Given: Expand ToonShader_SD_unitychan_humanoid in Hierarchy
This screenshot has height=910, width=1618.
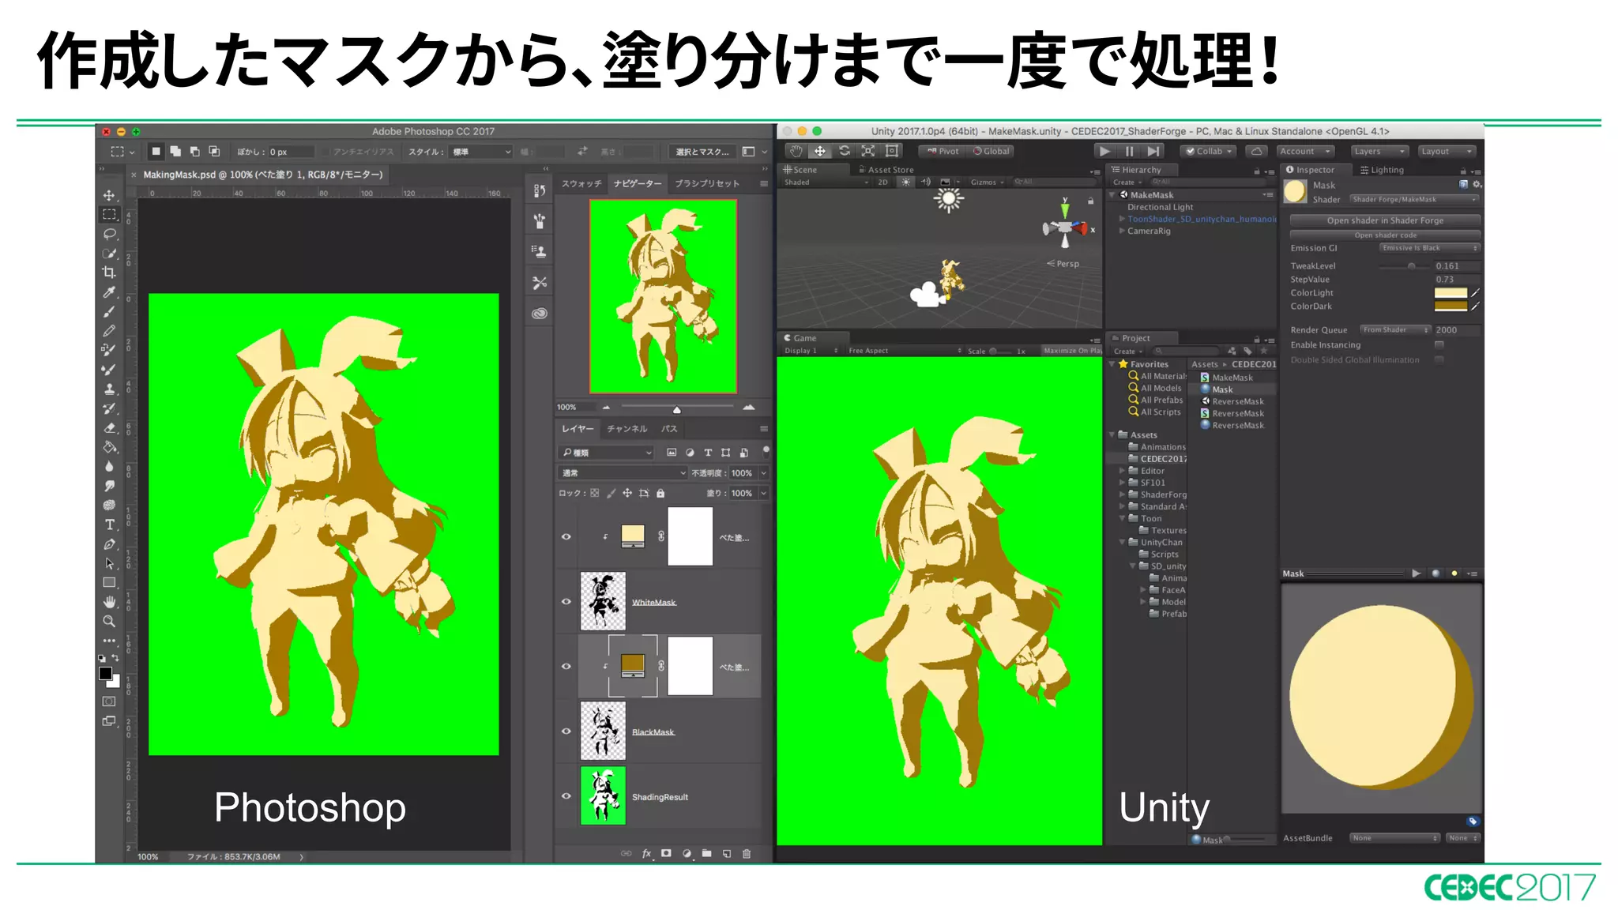Looking at the screenshot, I should point(1122,220).
